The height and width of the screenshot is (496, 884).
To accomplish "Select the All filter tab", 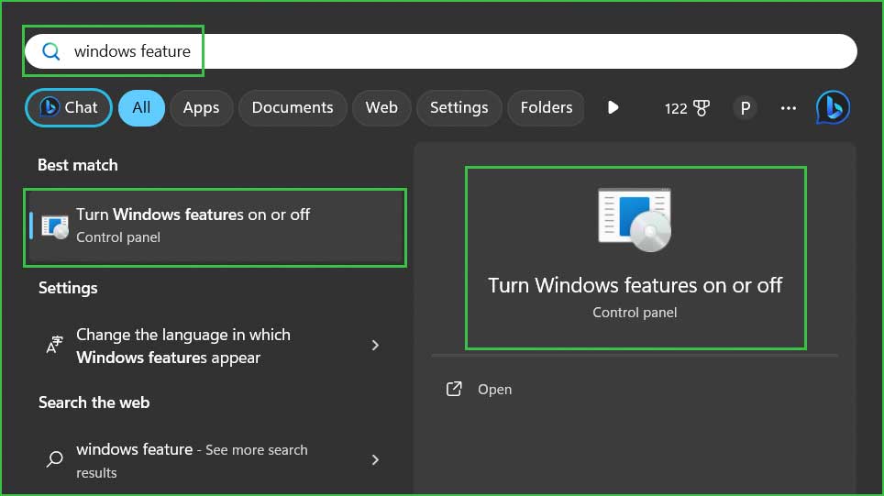I will pyautogui.click(x=141, y=107).
